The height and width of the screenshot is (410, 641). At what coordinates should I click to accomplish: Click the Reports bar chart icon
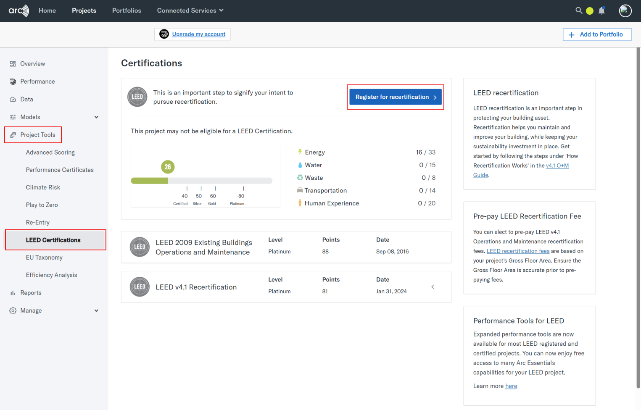coord(13,293)
